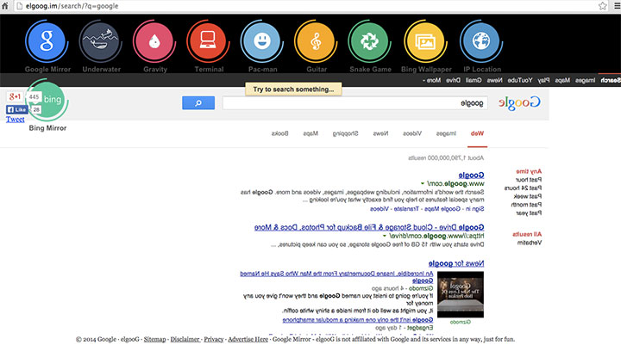Viewport: 621px width, 345px height.
Task: Open the IP Location globe icon
Action: pyautogui.click(x=481, y=41)
